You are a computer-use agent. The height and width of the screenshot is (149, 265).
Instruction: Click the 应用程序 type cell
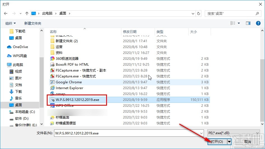[x=163, y=100]
